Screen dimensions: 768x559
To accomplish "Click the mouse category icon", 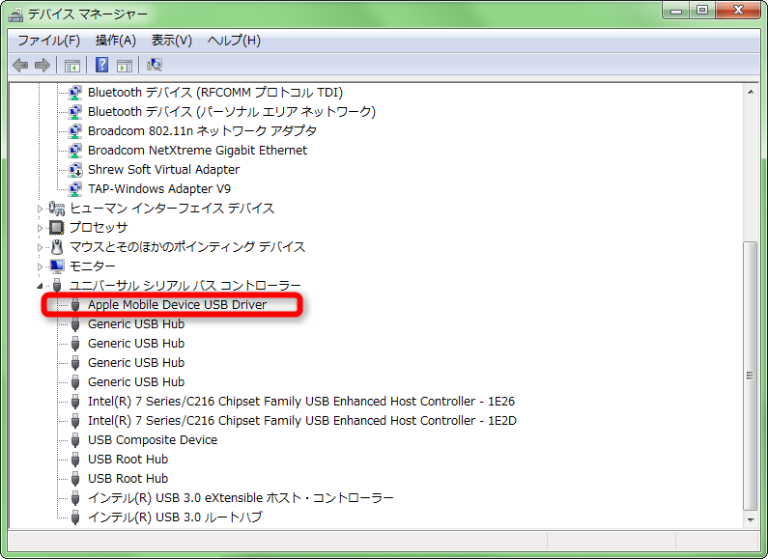I will (57, 247).
